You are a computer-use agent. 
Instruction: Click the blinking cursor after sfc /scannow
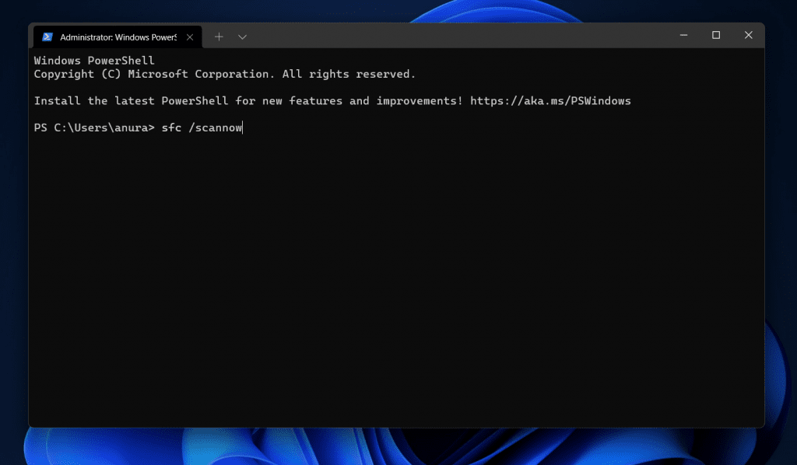[242, 128]
